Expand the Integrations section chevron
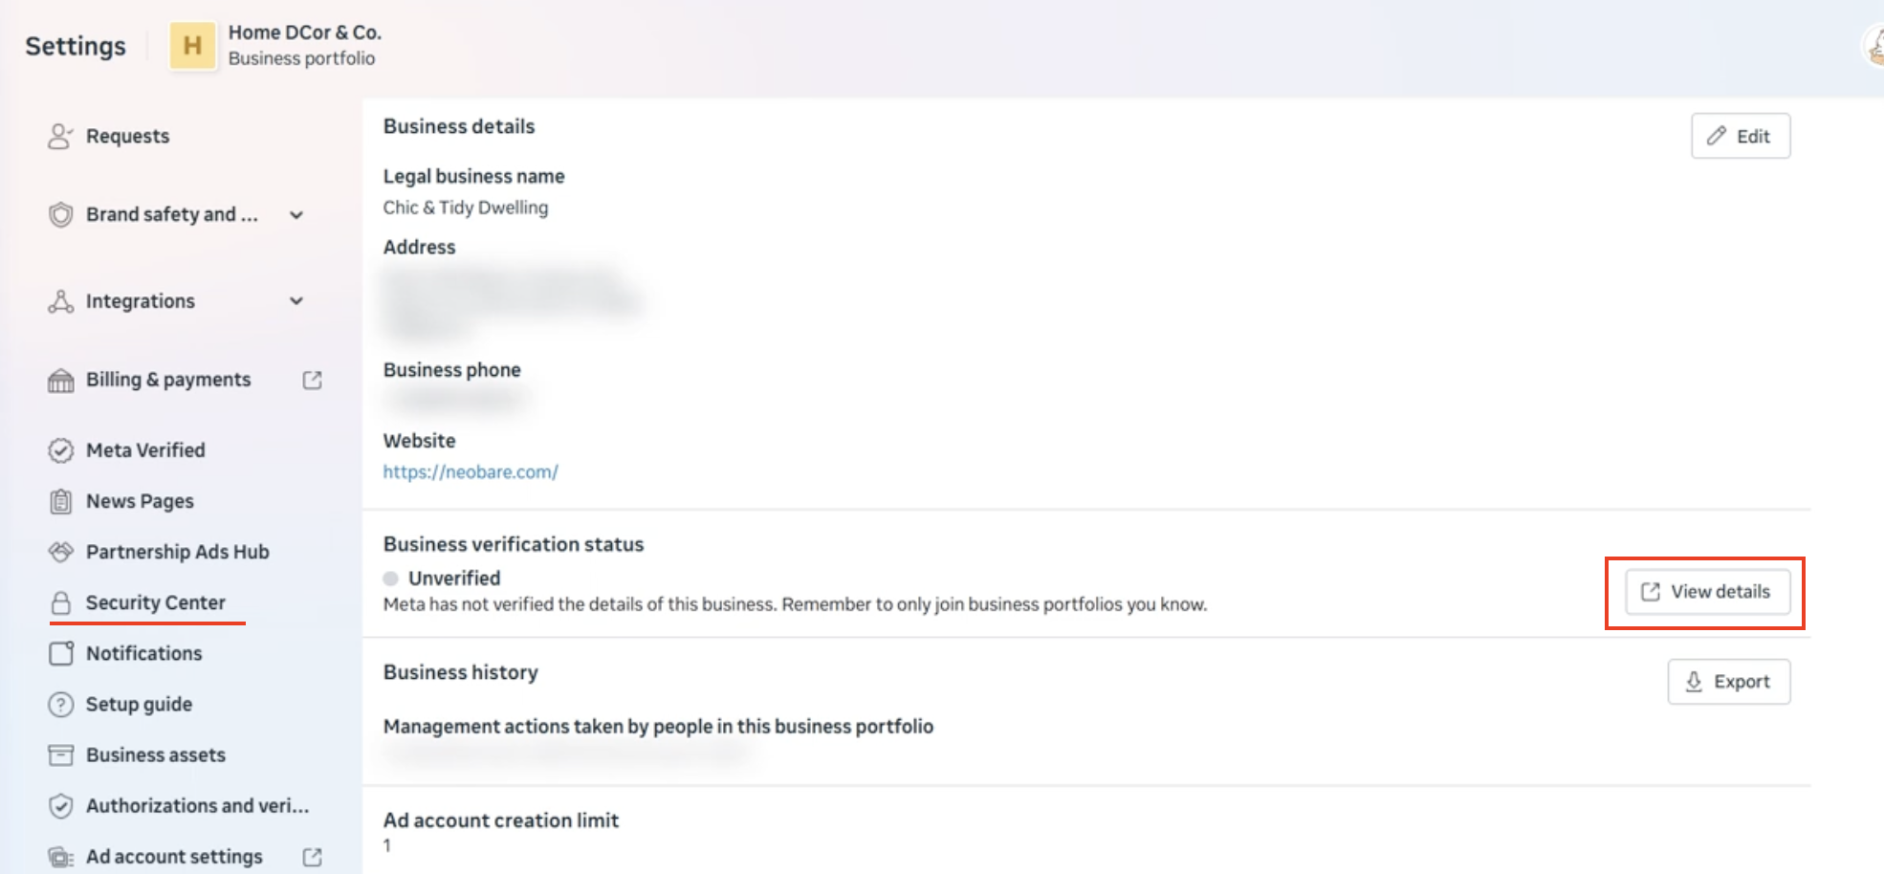Image resolution: width=1884 pixels, height=874 pixels. [296, 301]
